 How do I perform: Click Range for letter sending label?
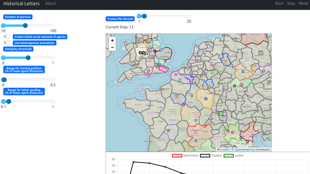24,91
